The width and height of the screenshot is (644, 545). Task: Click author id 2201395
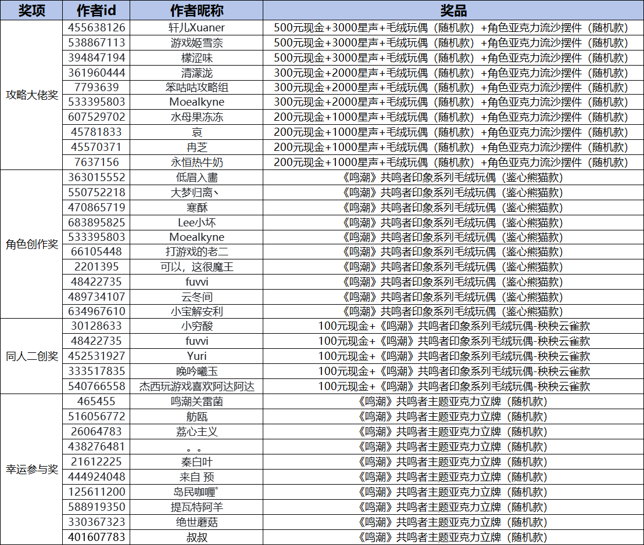[x=96, y=266]
